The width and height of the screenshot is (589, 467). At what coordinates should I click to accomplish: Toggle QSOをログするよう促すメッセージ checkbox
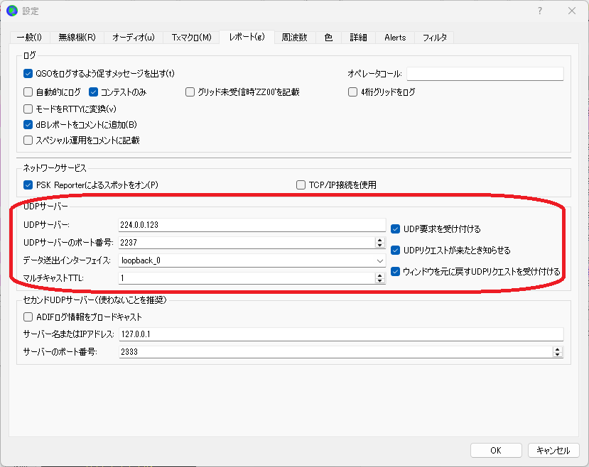[28, 74]
